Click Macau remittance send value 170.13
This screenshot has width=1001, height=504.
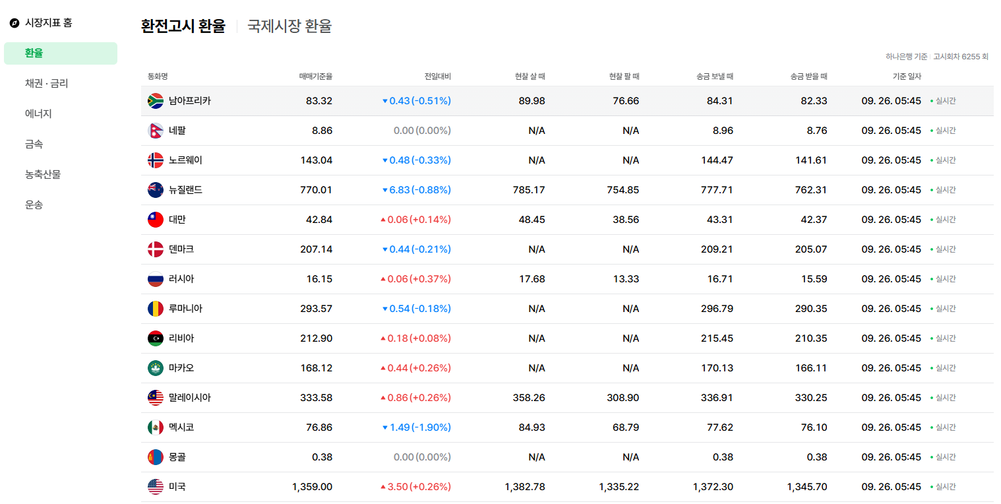[717, 368]
